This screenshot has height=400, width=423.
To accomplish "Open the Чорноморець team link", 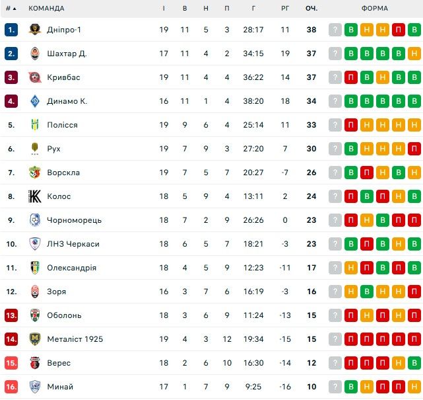I will coord(74,220).
